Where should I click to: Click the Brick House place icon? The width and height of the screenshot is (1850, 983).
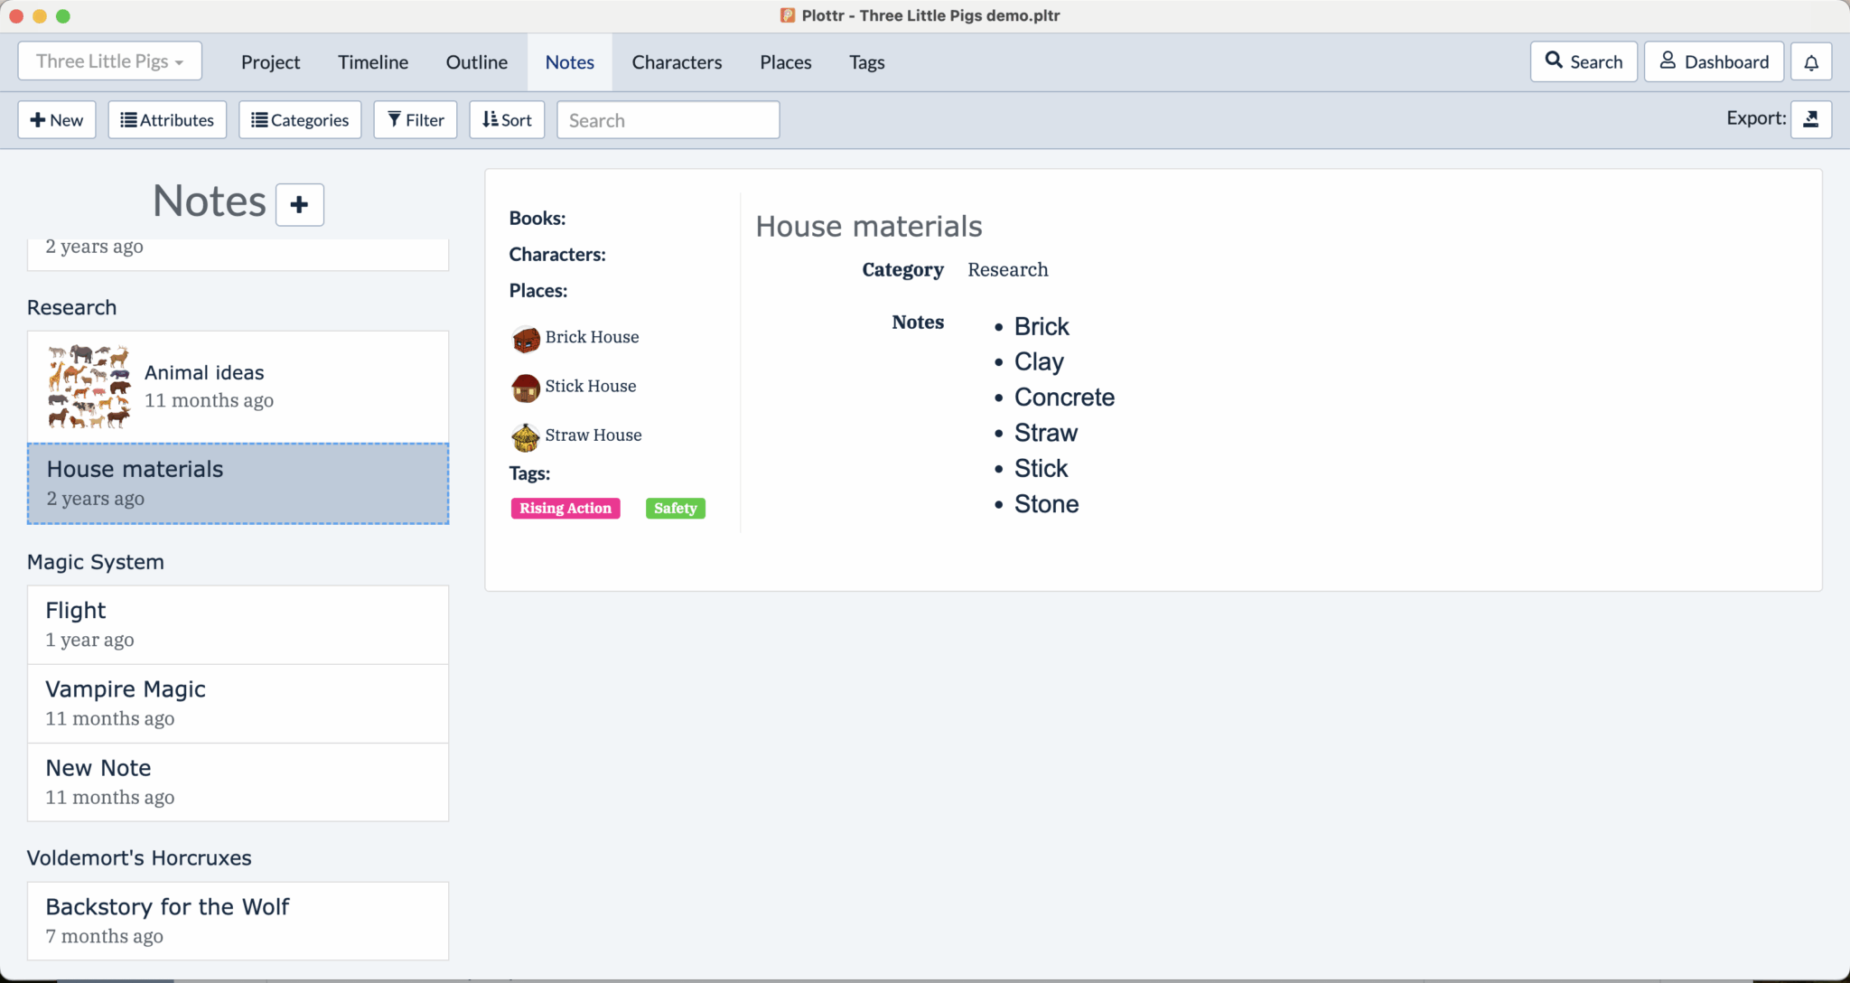point(525,339)
